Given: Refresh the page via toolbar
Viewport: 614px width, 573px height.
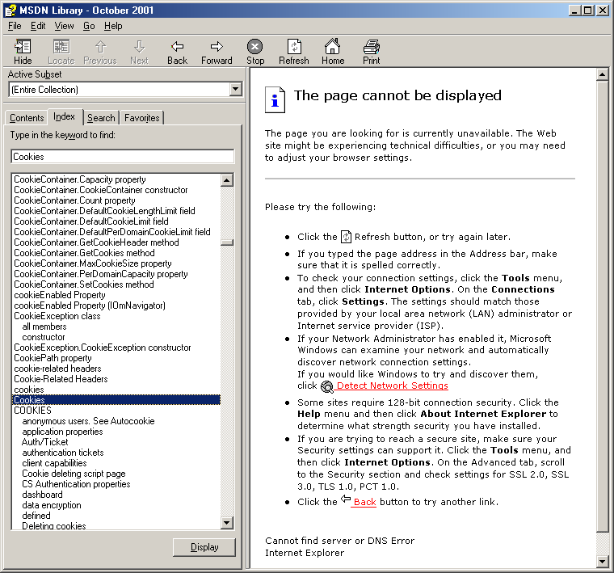Looking at the screenshot, I should coord(294,47).
